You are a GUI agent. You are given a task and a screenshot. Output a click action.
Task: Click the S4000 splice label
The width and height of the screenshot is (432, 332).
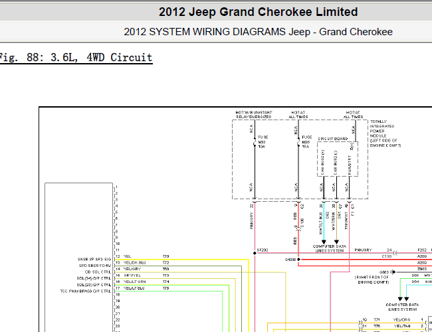pyautogui.click(x=290, y=260)
